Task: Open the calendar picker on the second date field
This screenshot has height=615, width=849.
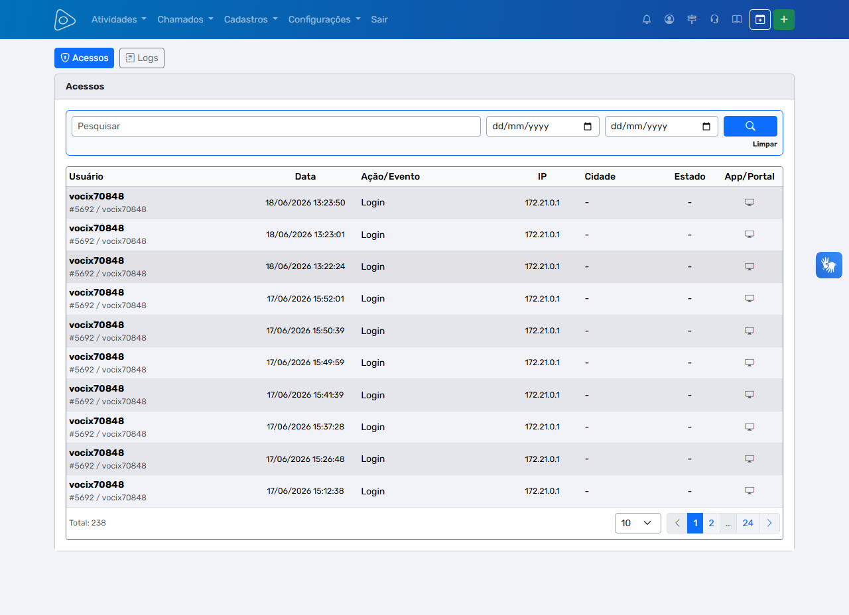Action: click(x=706, y=127)
